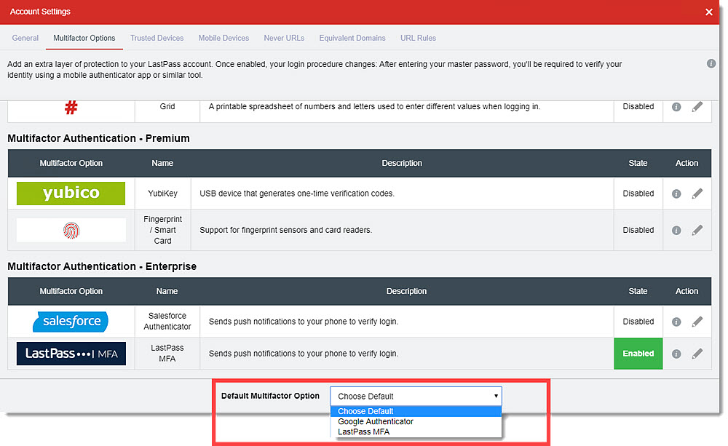Click Default Multifactor Option label
This screenshot has width=728, height=446.
(270, 396)
